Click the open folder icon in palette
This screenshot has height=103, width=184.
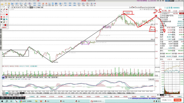pos(4,22)
